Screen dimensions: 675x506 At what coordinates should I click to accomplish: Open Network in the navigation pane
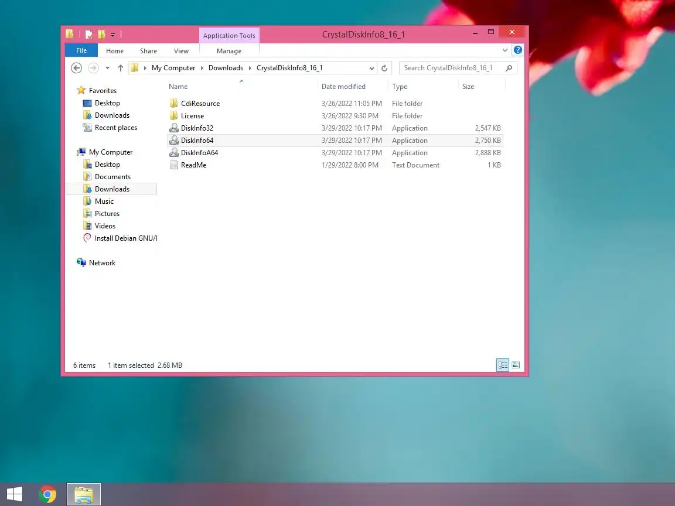point(102,263)
